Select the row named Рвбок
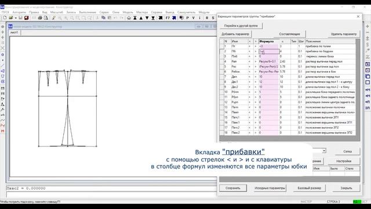 (x=288, y=71)
